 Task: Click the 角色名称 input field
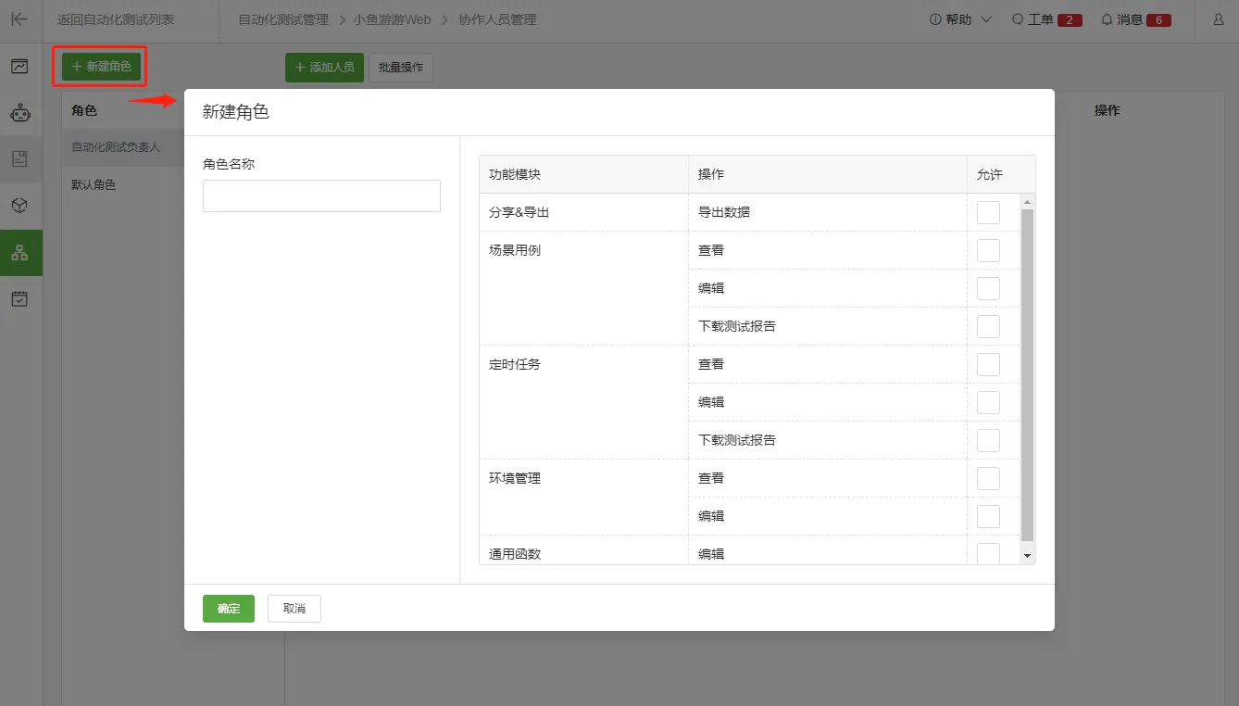321,195
